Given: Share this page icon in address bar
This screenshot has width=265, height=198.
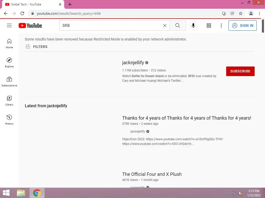Looking at the screenshot, I should coord(232,13).
